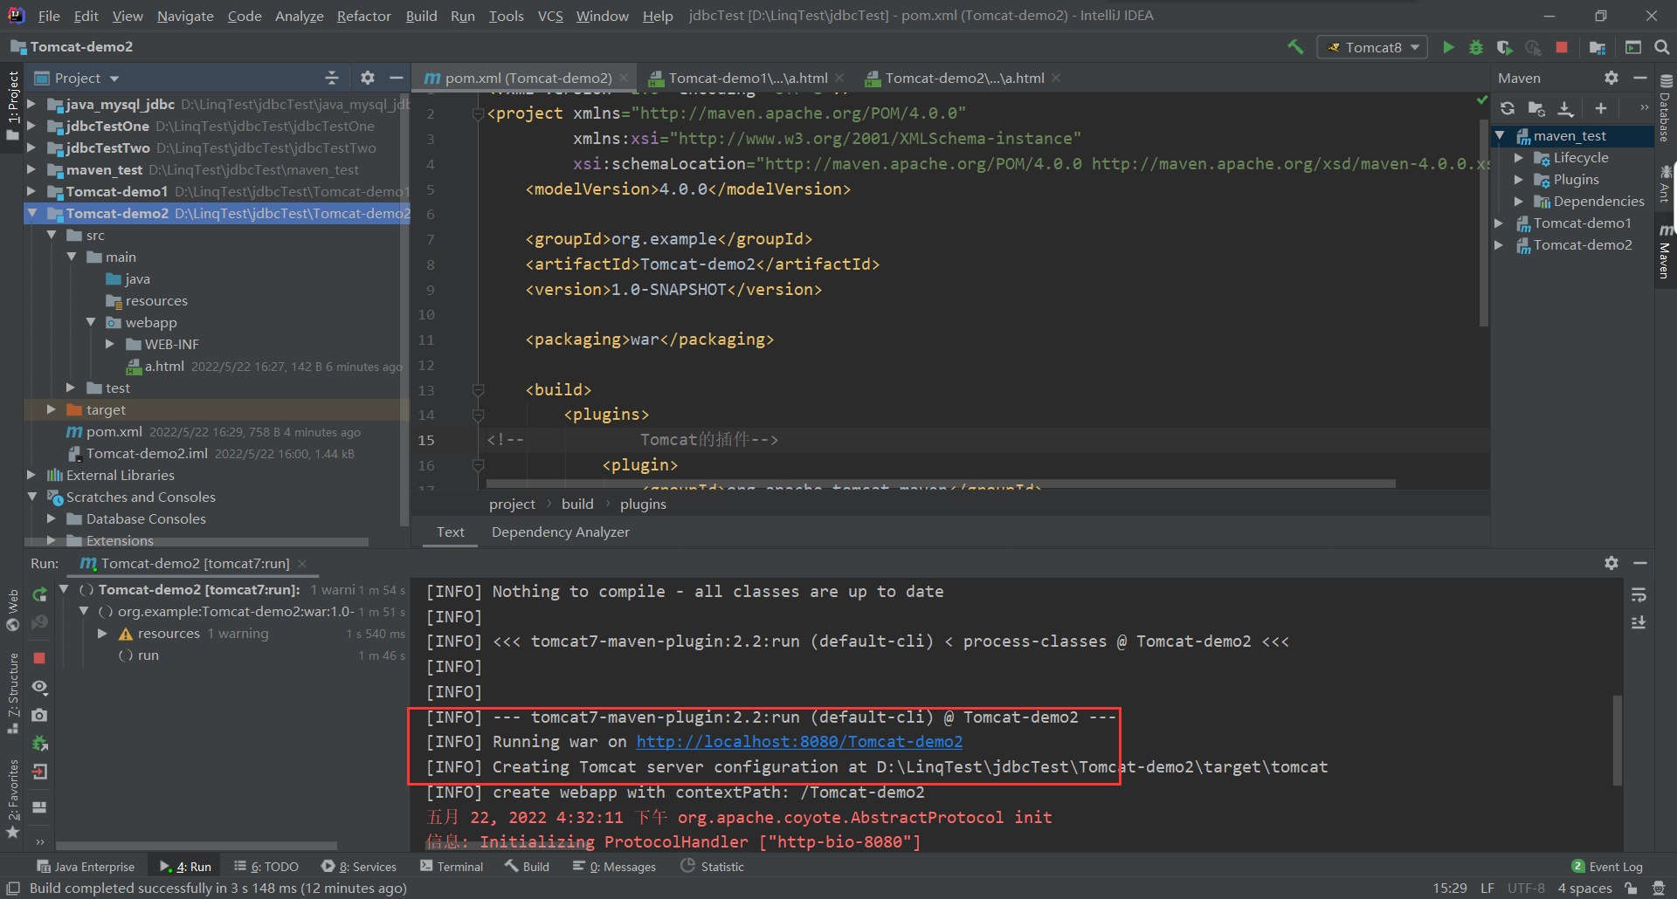Viewport: 1677px width, 899px height.
Task: Click the TODO tool window button
Action: pyautogui.click(x=266, y=867)
